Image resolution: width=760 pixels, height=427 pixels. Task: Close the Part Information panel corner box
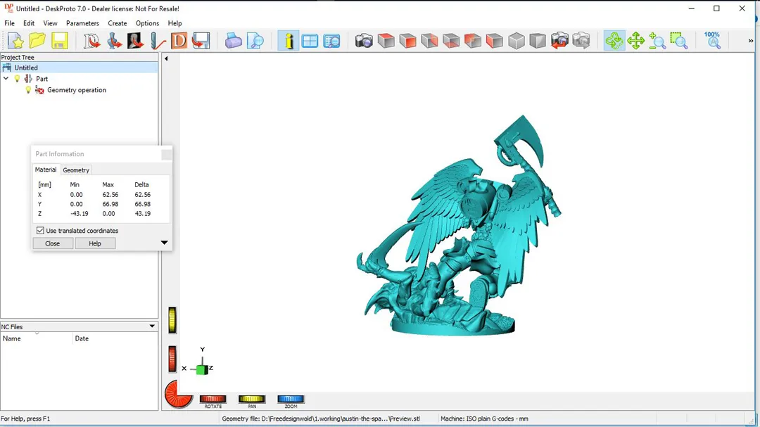[x=166, y=154]
